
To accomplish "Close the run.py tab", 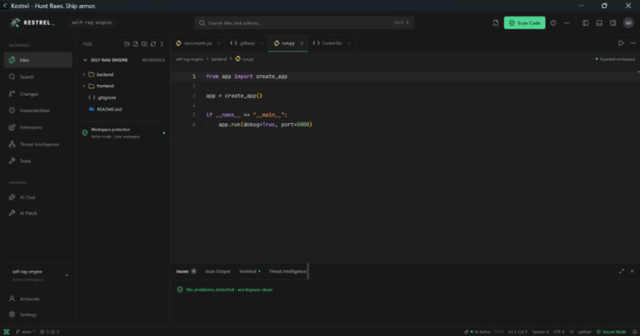I will tap(302, 43).
